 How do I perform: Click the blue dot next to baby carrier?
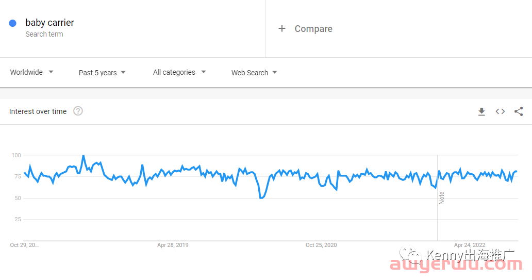12,23
